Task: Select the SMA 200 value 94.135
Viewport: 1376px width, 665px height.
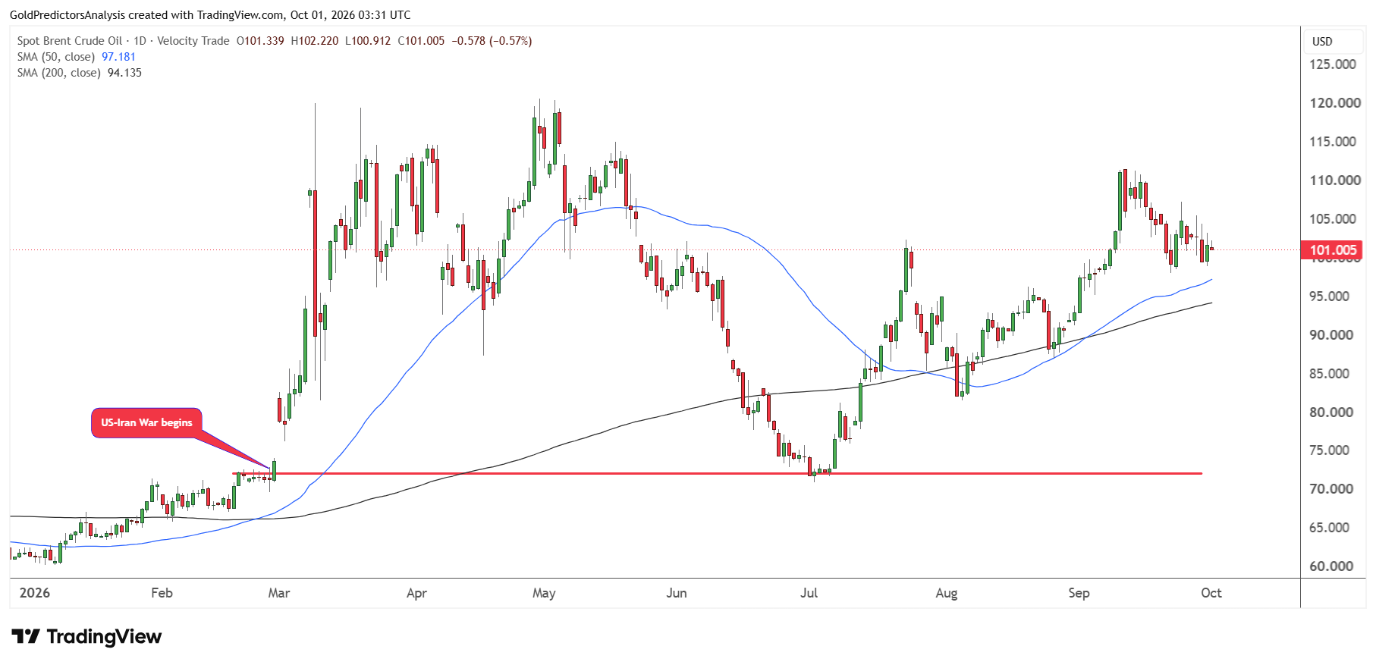Action: point(124,73)
